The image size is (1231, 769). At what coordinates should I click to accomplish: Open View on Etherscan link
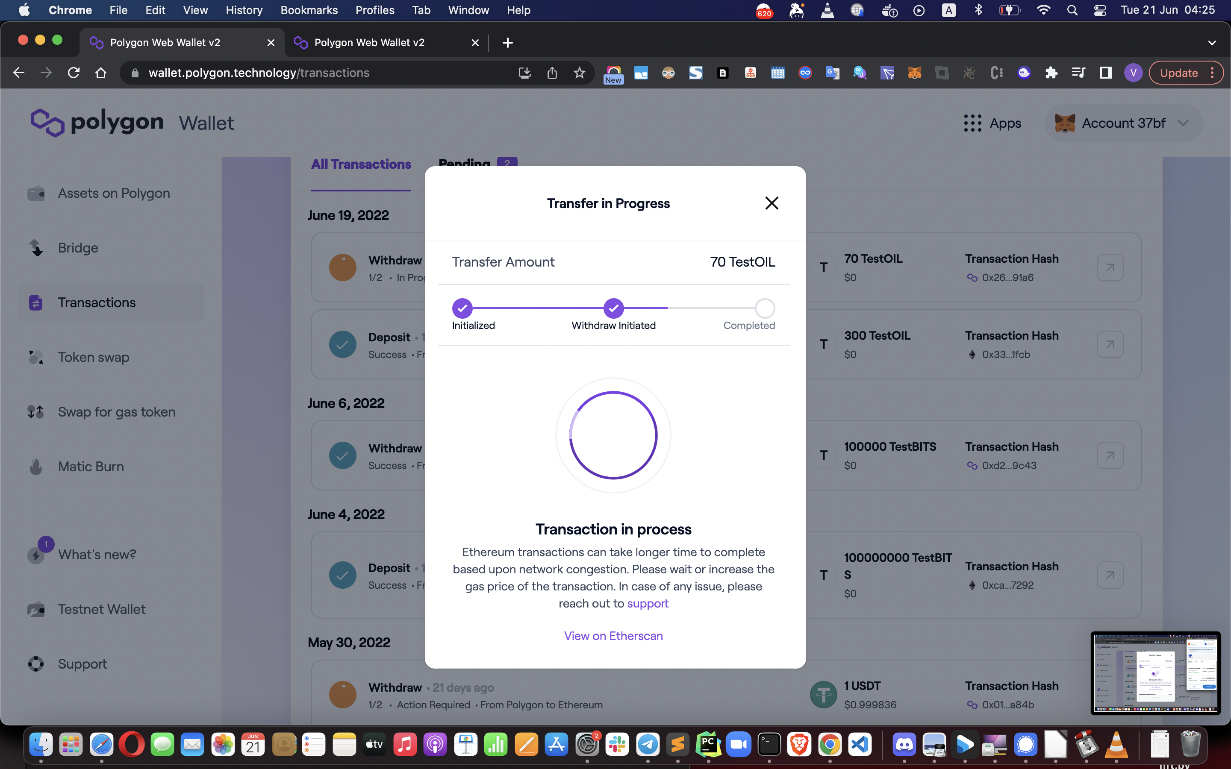point(613,636)
